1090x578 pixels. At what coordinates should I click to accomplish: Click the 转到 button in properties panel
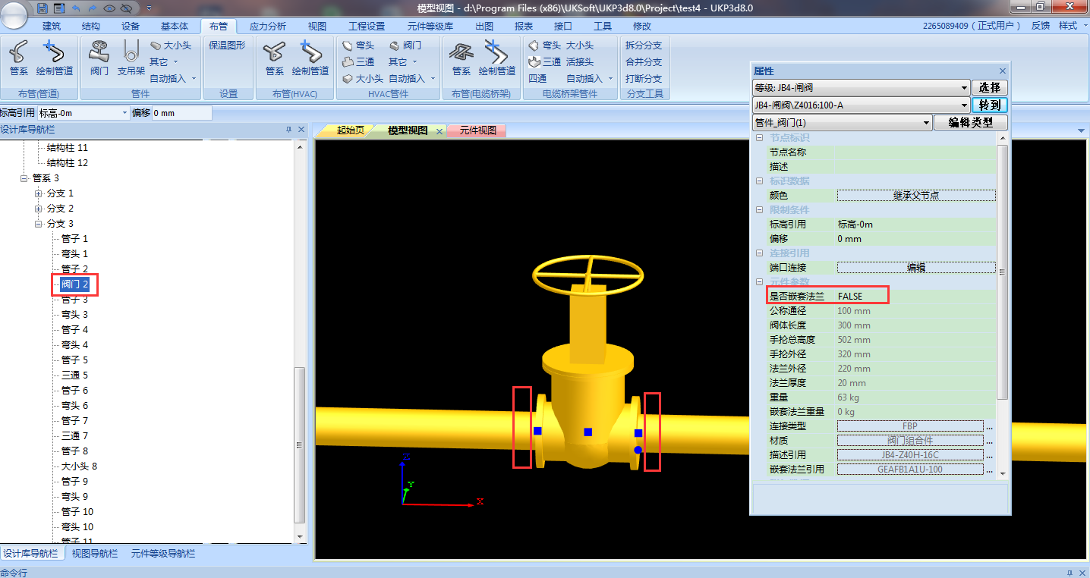tap(989, 105)
